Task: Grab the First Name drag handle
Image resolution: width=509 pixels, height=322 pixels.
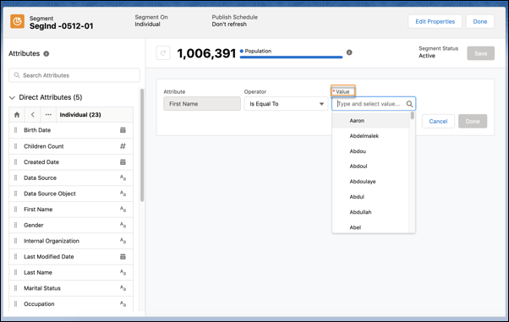Action: tap(15, 210)
